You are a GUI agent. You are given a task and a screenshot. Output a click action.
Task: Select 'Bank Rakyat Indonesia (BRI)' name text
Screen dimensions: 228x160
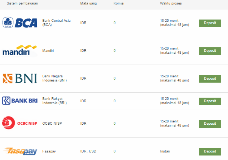point(54,101)
